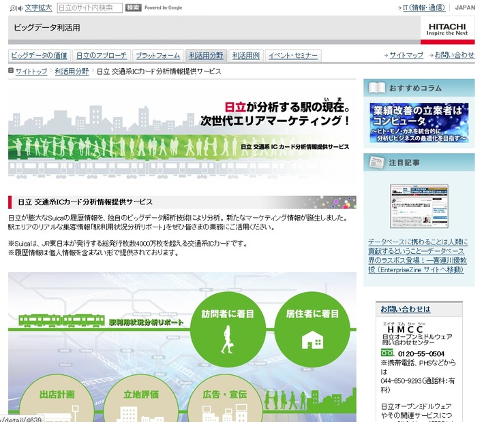
Task: Click the handshake icon under 広告・宣伝
Action: [x=224, y=413]
